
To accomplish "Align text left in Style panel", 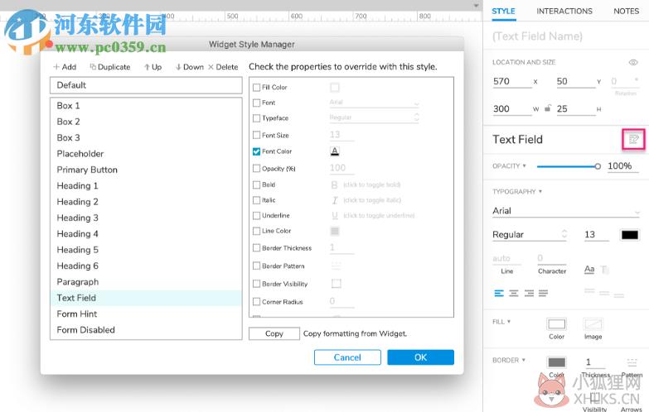I will coord(499,294).
